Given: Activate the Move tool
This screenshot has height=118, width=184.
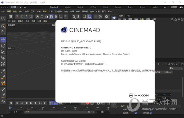Looking at the screenshot, I should (3, 40).
